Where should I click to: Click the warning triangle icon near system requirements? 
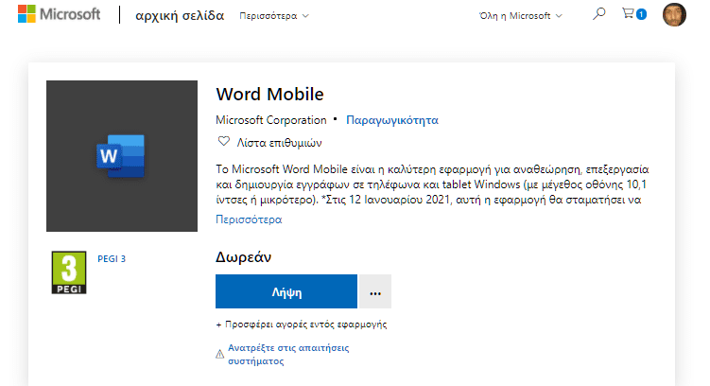219,354
